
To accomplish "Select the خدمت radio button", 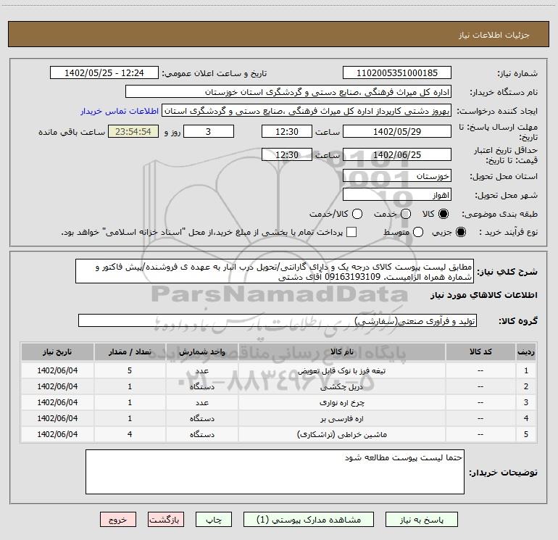I will tap(406, 214).
